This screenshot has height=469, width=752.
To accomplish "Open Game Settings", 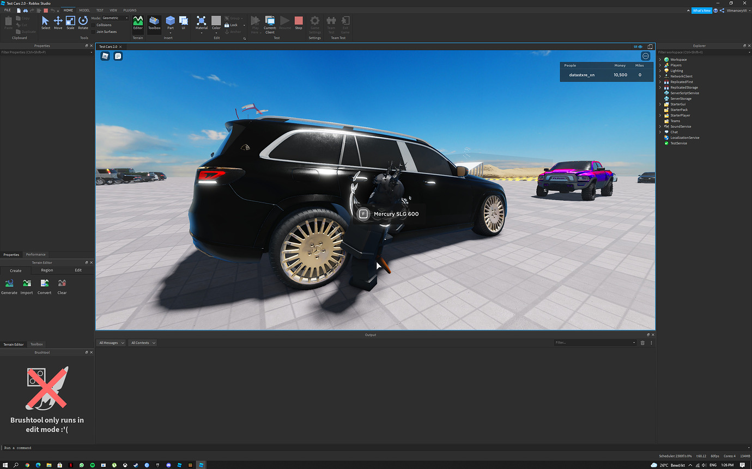I will coord(315,22).
